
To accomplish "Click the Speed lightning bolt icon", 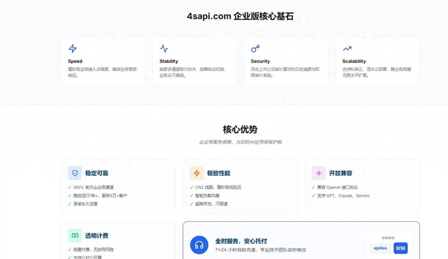I will 73,48.
